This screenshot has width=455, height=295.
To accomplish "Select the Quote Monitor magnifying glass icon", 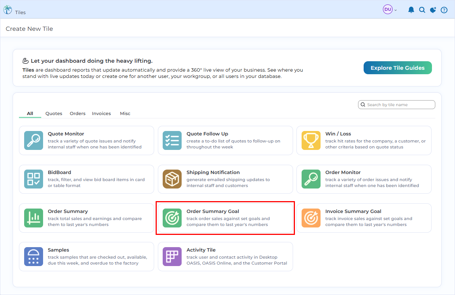I will click(33, 141).
